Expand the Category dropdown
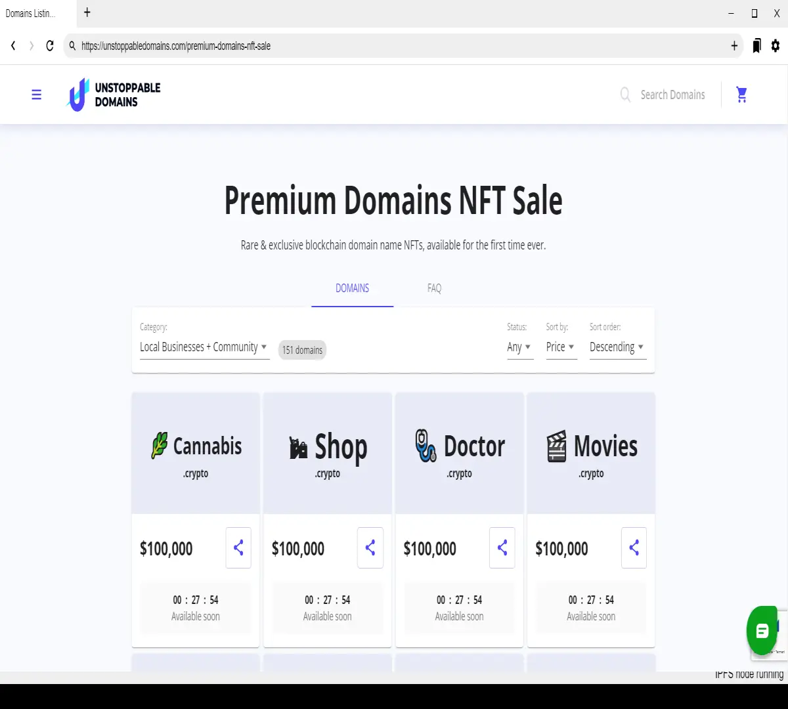 point(204,347)
